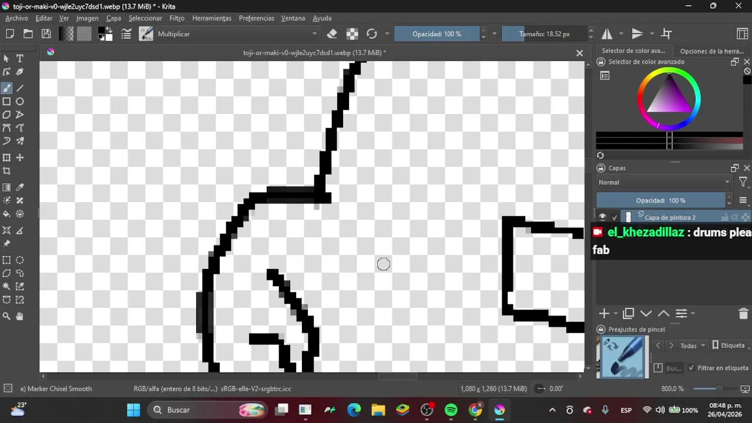Select the Pan hand tool
This screenshot has width=752, height=423.
19,316
